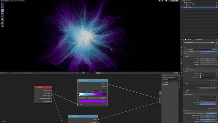Viewport: 218px width, 123px height.
Task: Open the Add menu in node editor header
Action: coord(20,73)
